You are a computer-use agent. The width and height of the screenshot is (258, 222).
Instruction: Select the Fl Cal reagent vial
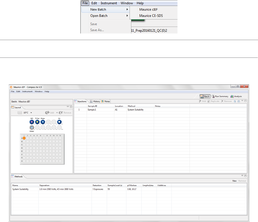tap(37, 122)
